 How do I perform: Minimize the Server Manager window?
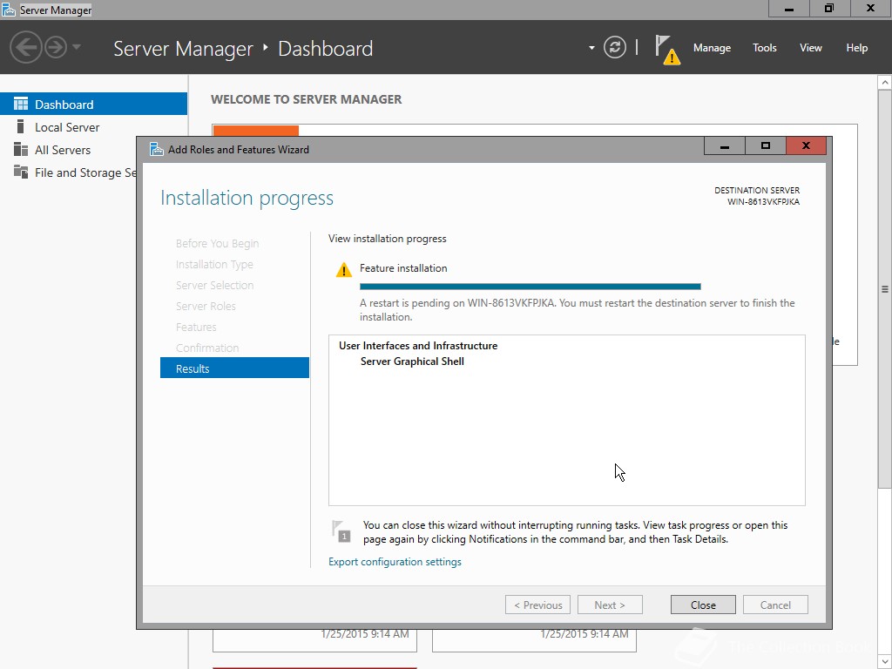[x=788, y=9]
